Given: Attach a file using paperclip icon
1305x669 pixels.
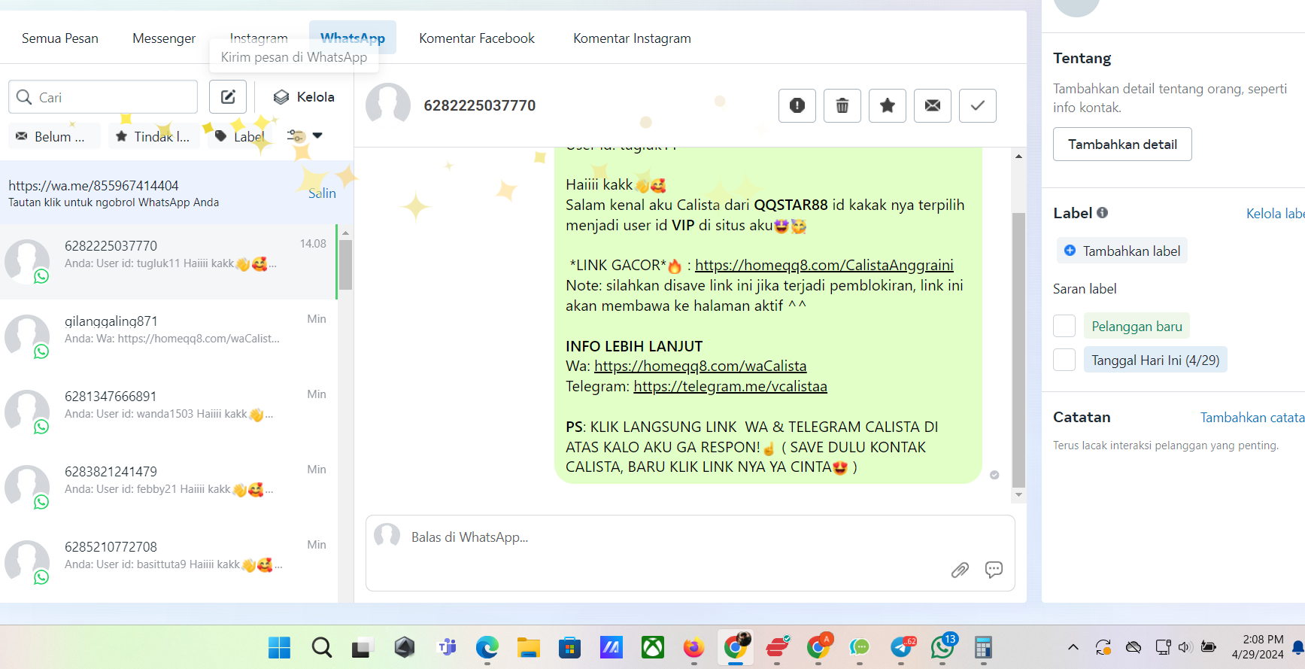Looking at the screenshot, I should pos(960,570).
